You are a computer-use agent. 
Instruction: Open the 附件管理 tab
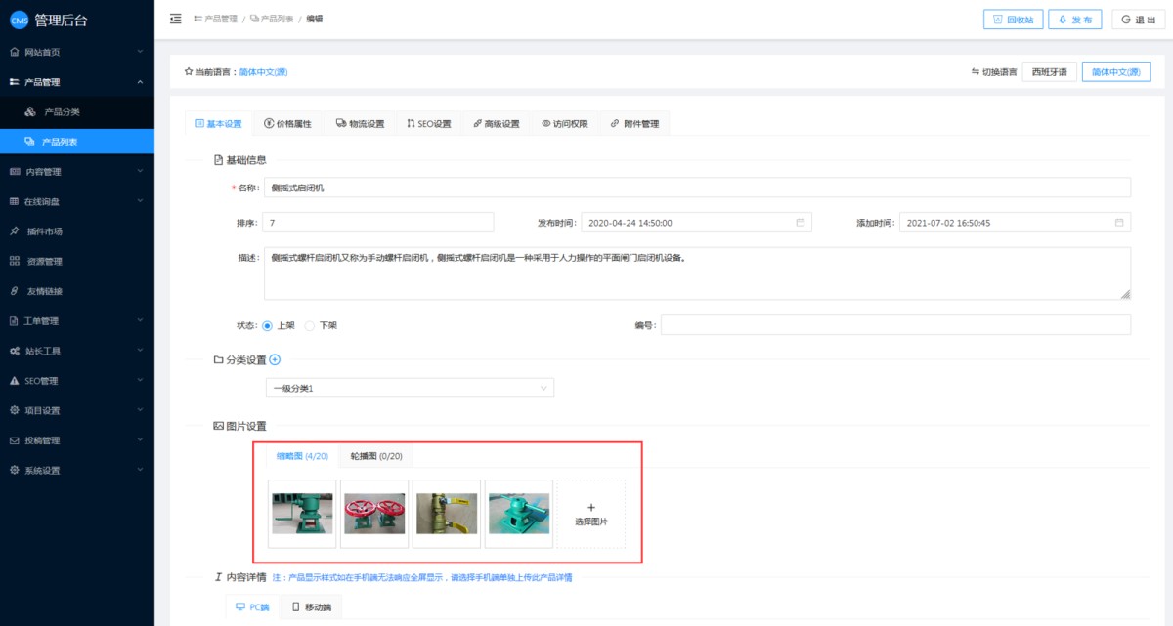pyautogui.click(x=634, y=124)
